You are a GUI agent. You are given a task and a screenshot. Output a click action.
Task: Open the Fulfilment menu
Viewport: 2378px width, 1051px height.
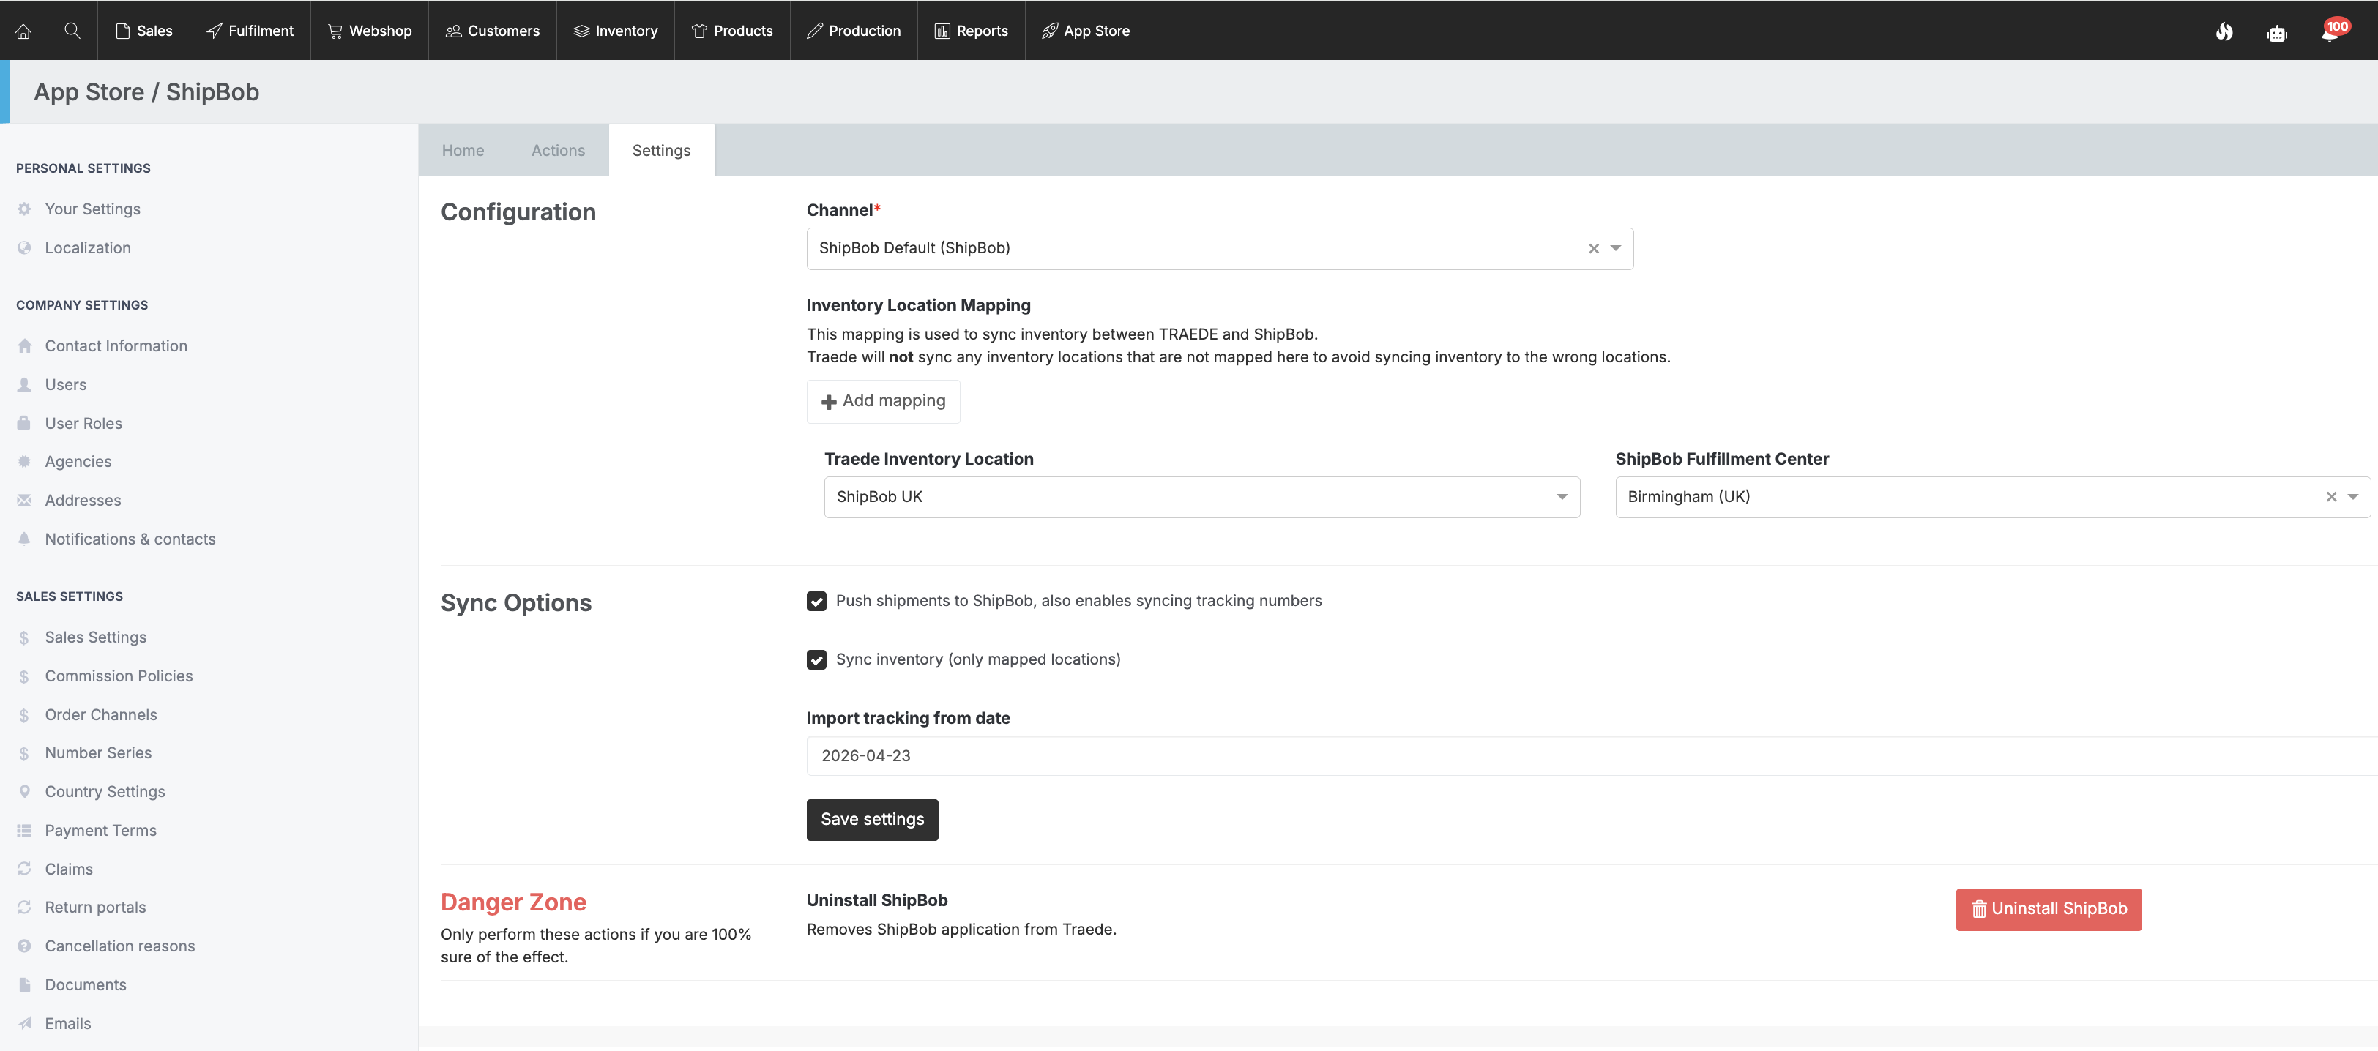(x=250, y=31)
